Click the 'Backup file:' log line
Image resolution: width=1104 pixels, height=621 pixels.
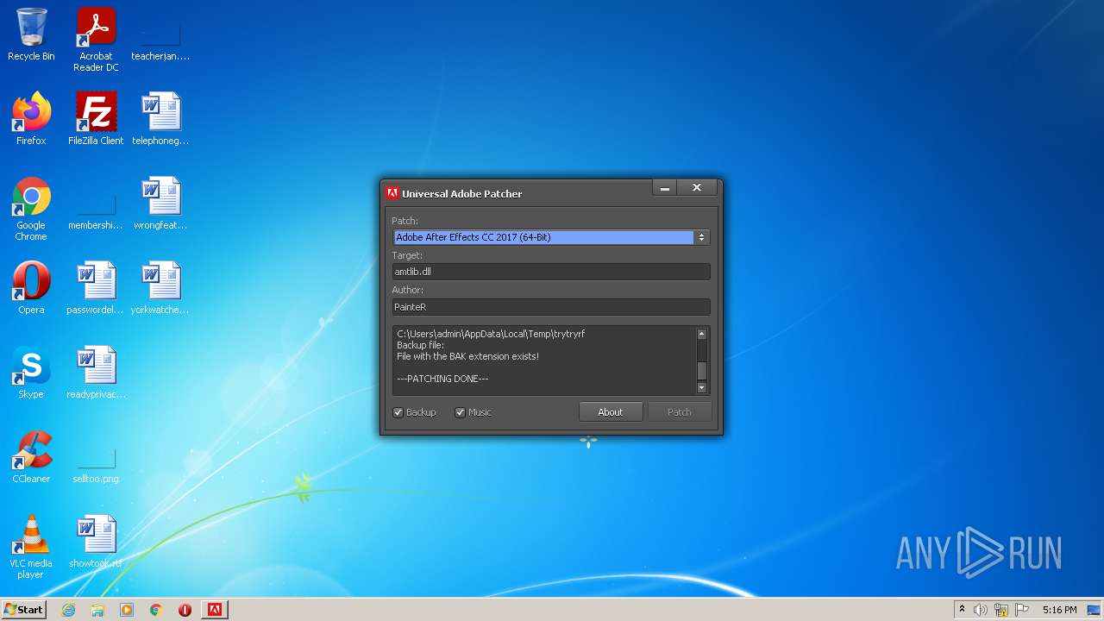click(x=420, y=345)
